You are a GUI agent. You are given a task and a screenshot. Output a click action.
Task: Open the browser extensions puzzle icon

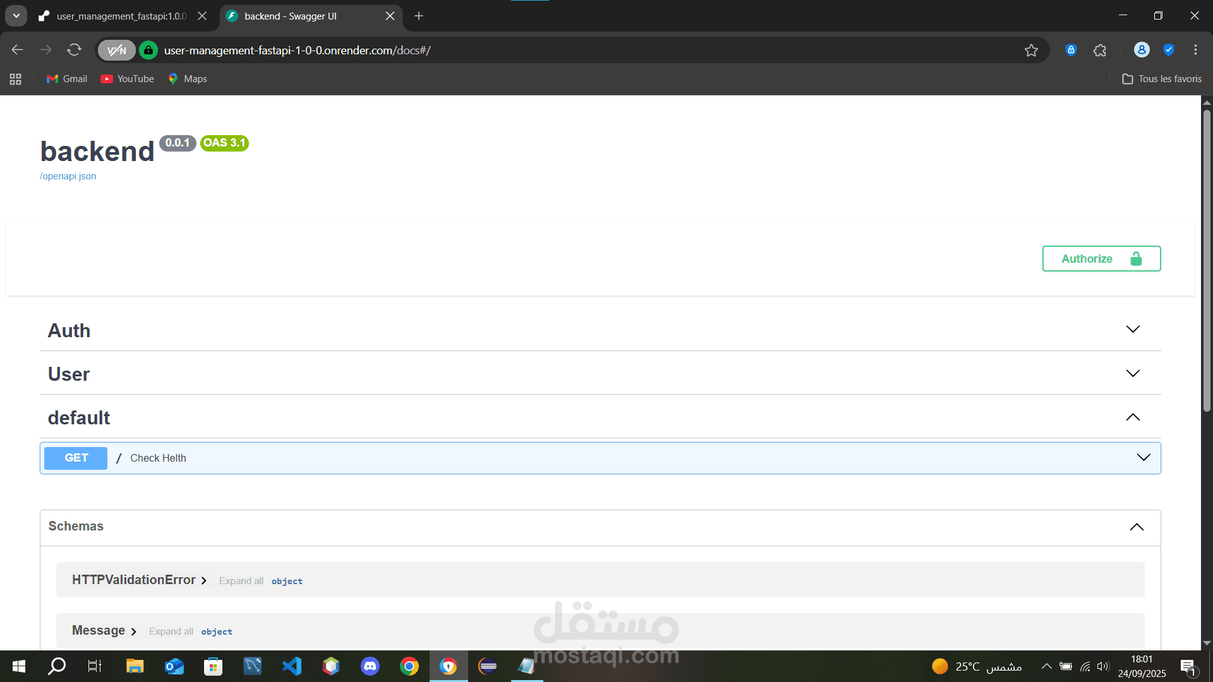tap(1100, 51)
